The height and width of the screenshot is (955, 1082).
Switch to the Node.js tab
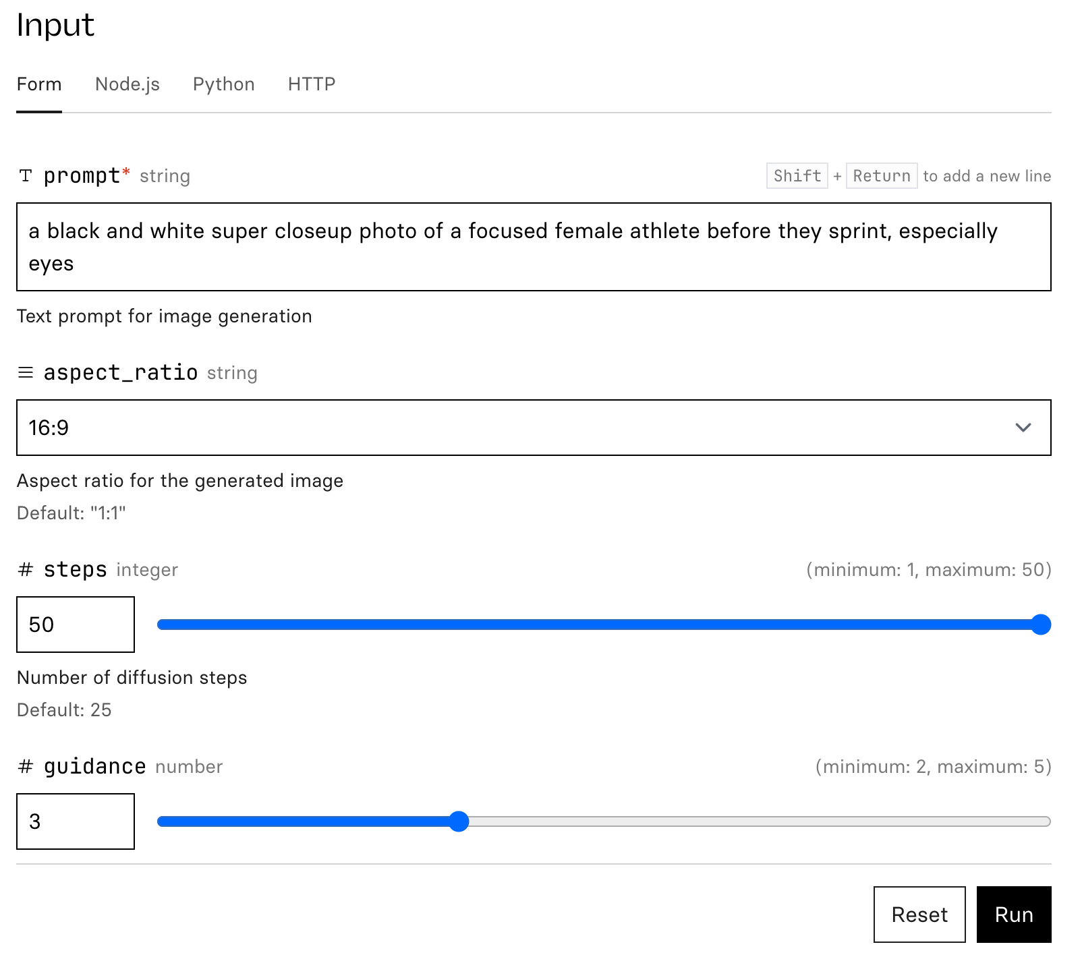pyautogui.click(x=127, y=84)
